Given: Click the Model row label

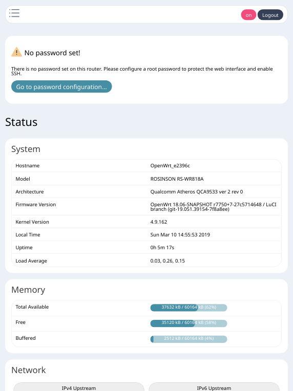Looking at the screenshot, I should point(23,179).
